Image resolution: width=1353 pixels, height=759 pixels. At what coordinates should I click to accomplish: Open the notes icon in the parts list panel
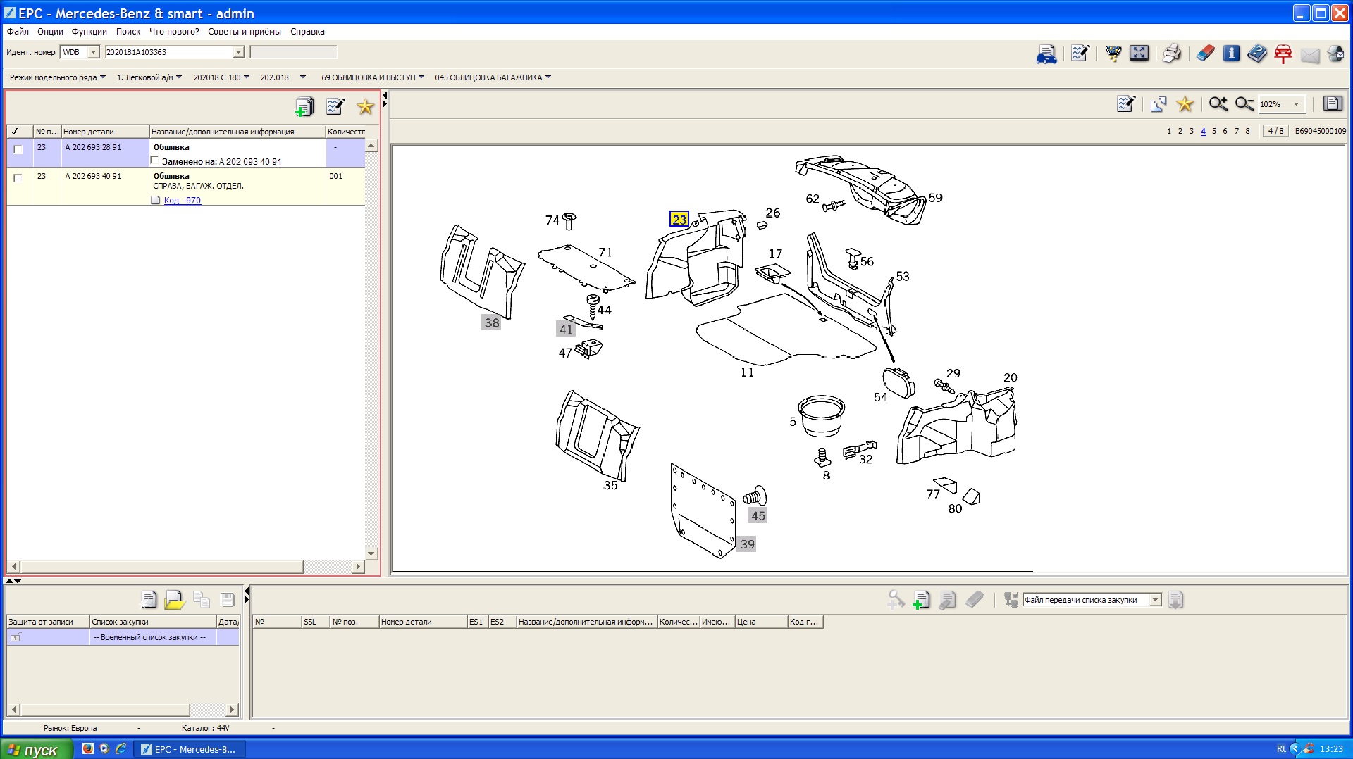tap(335, 106)
